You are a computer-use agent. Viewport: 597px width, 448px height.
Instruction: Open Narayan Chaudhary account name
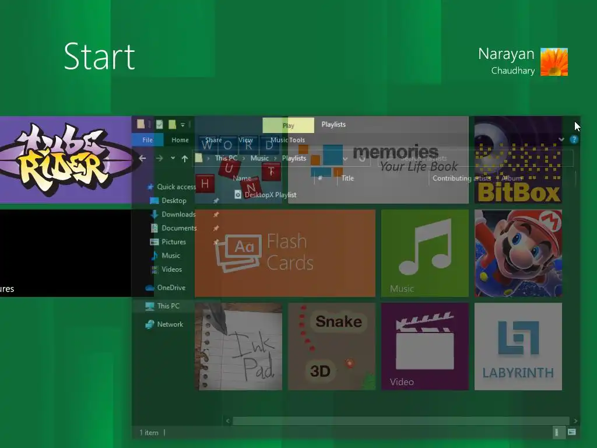pyautogui.click(x=507, y=61)
